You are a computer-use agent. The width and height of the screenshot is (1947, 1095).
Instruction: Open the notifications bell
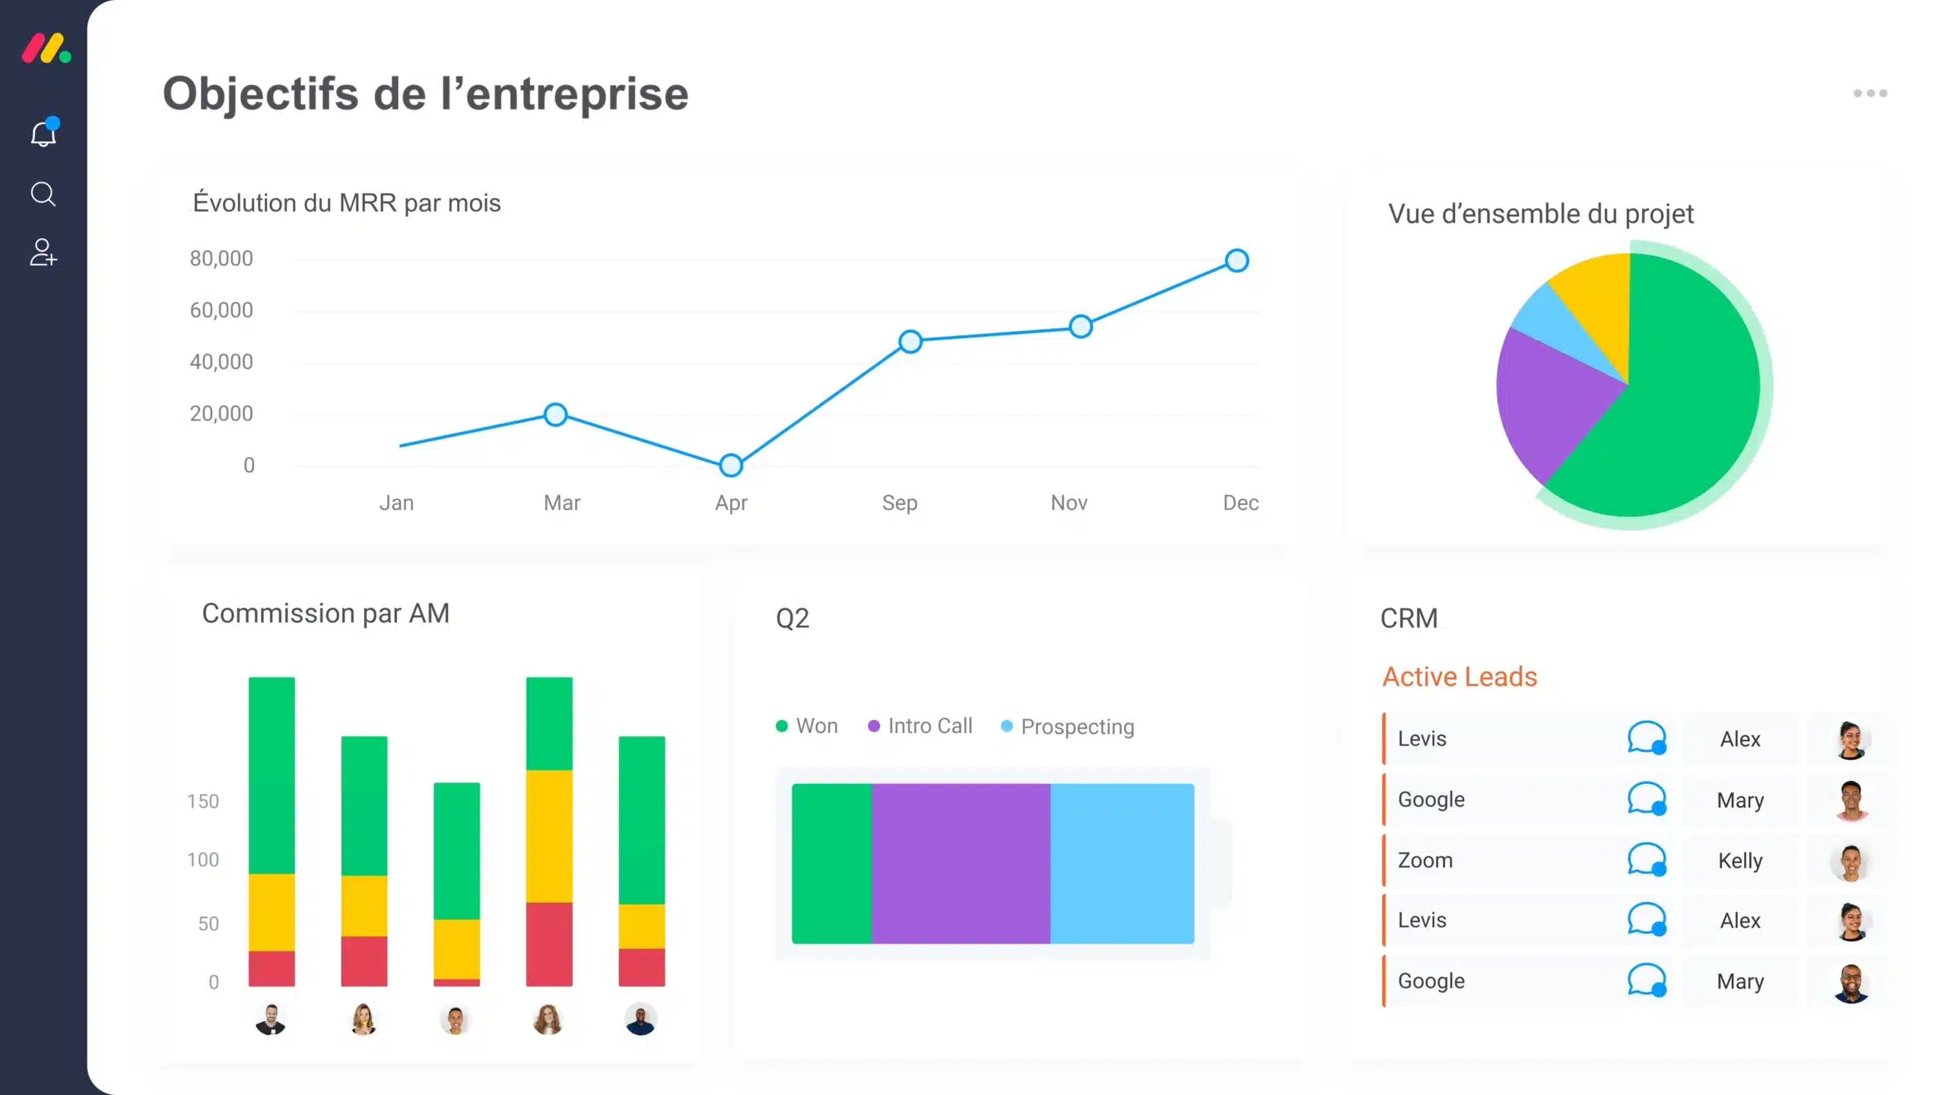point(43,135)
